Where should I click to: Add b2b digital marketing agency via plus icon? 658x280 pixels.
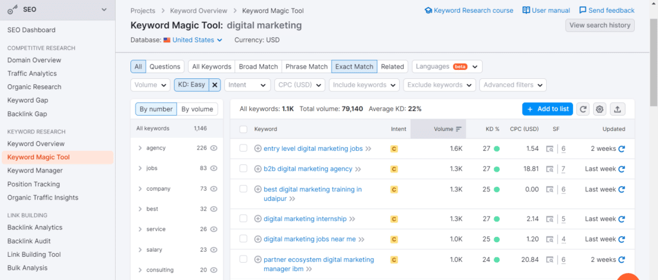(258, 169)
